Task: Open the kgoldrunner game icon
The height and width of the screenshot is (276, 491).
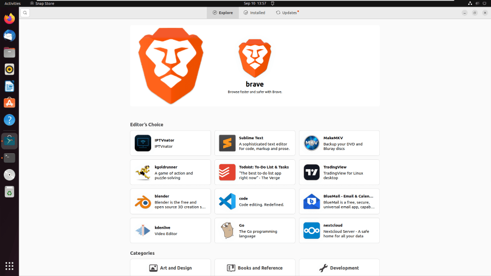Action: pyautogui.click(x=143, y=172)
